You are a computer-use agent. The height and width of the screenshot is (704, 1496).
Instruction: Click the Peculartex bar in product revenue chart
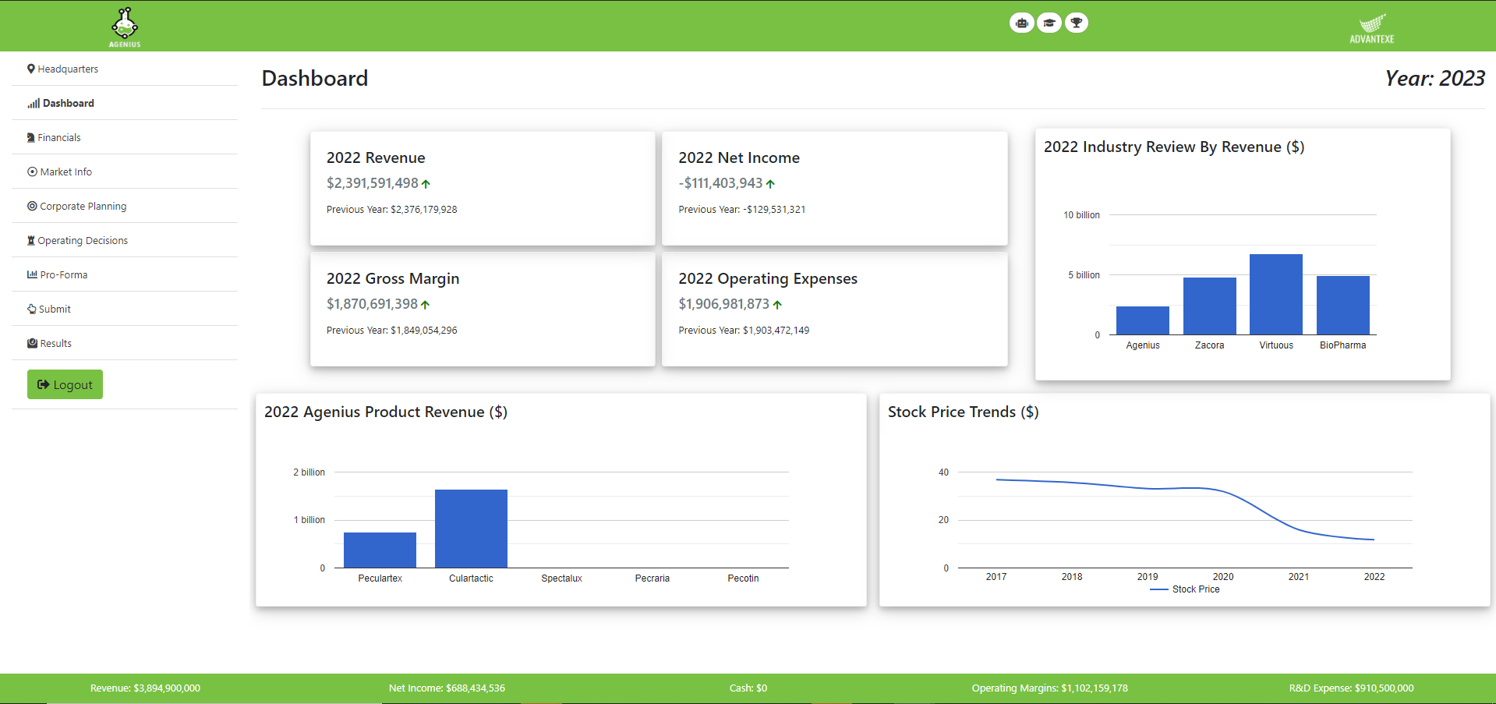[x=380, y=550]
